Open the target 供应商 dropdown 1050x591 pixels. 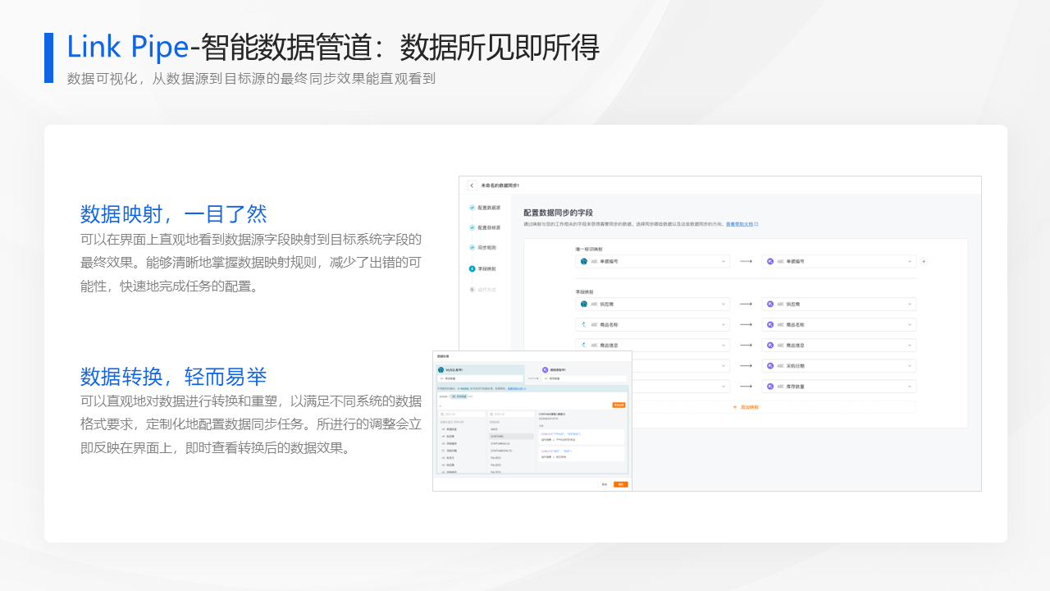[838, 304]
